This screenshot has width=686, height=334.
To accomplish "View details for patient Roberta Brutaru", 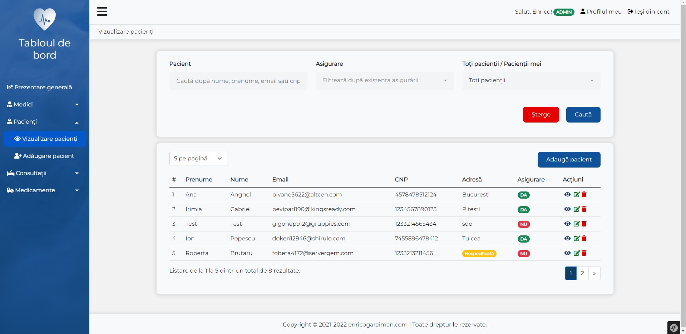I will click(567, 253).
